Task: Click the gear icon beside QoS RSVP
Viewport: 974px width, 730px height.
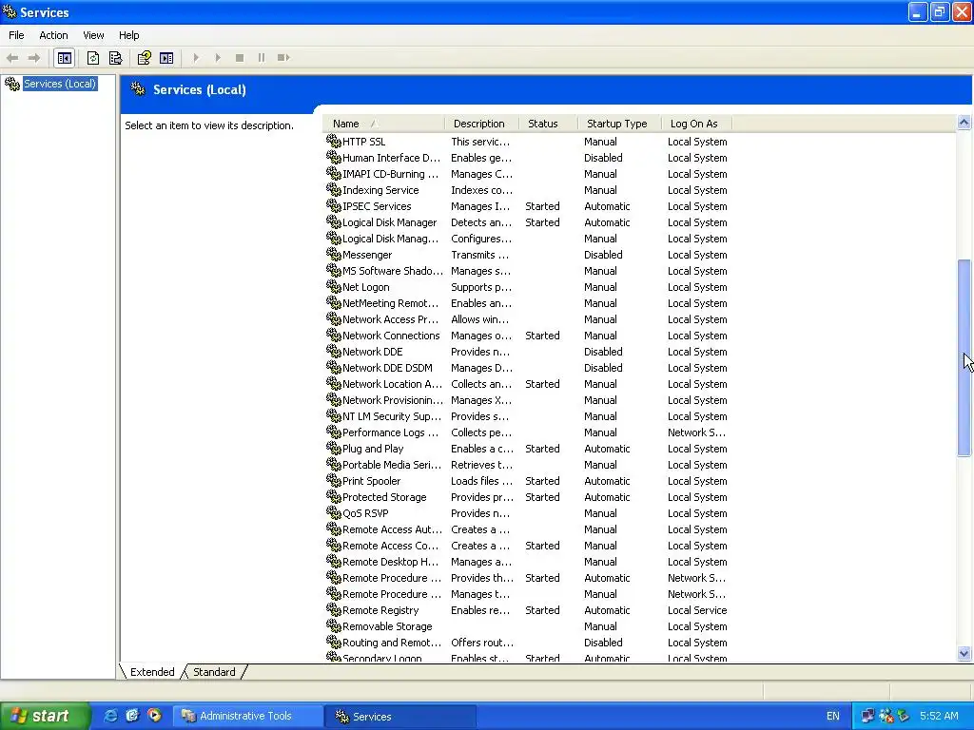Action: [334, 512]
